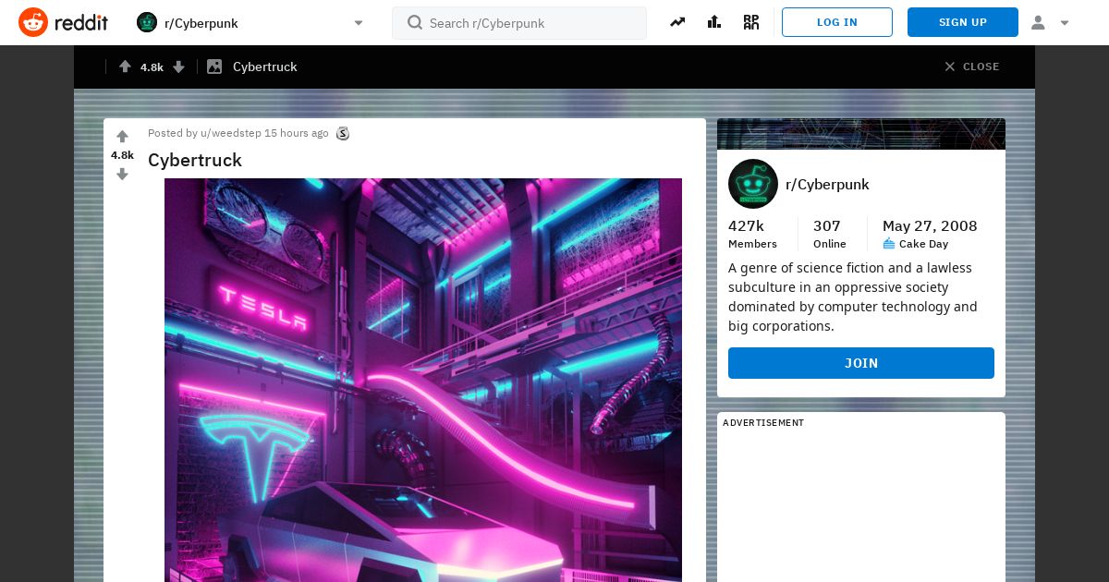The width and height of the screenshot is (1109, 582).
Task: Click the silver award icon on the post
Action: pos(343,133)
